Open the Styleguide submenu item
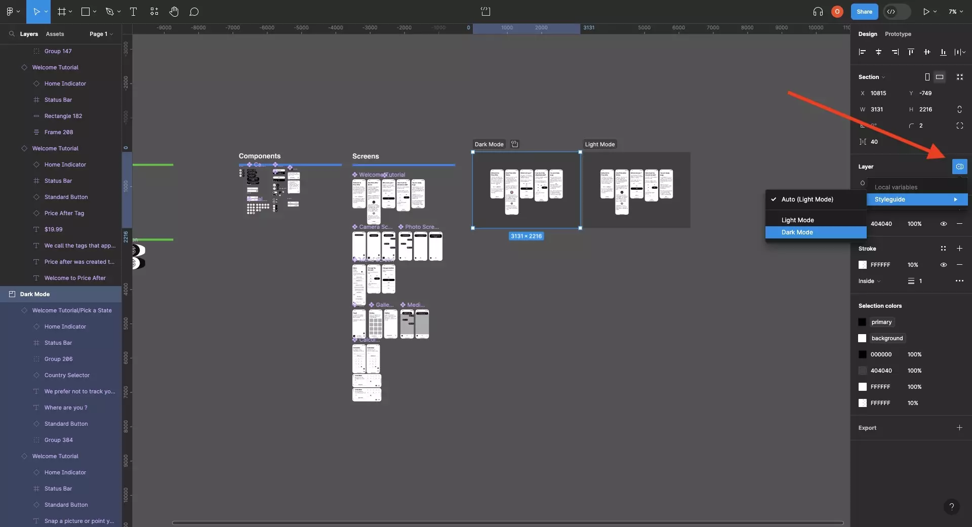Image resolution: width=972 pixels, height=527 pixels. [x=917, y=199]
